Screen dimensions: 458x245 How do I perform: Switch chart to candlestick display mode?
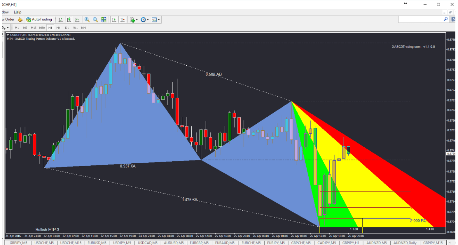click(68, 19)
